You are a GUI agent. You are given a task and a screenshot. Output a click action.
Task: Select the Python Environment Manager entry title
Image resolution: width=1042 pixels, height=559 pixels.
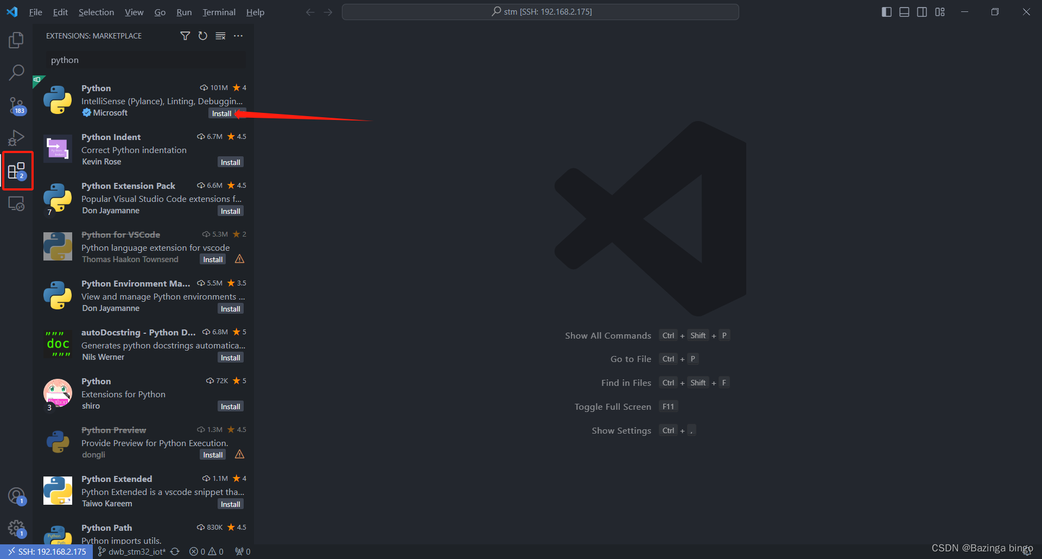click(x=136, y=284)
